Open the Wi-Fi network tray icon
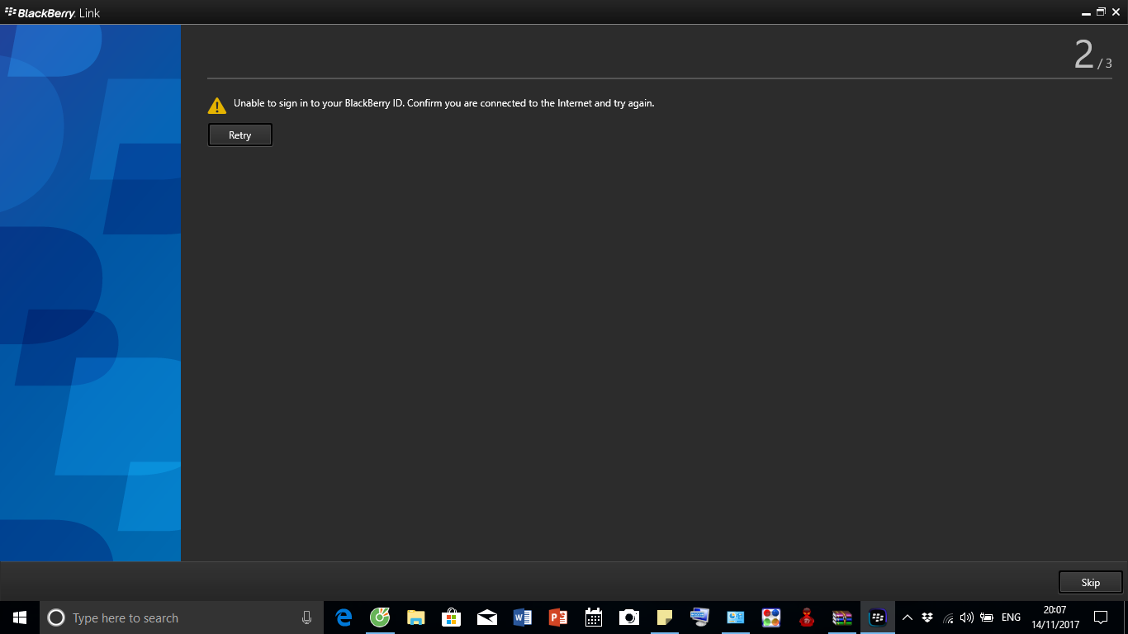This screenshot has width=1128, height=634. point(948,617)
